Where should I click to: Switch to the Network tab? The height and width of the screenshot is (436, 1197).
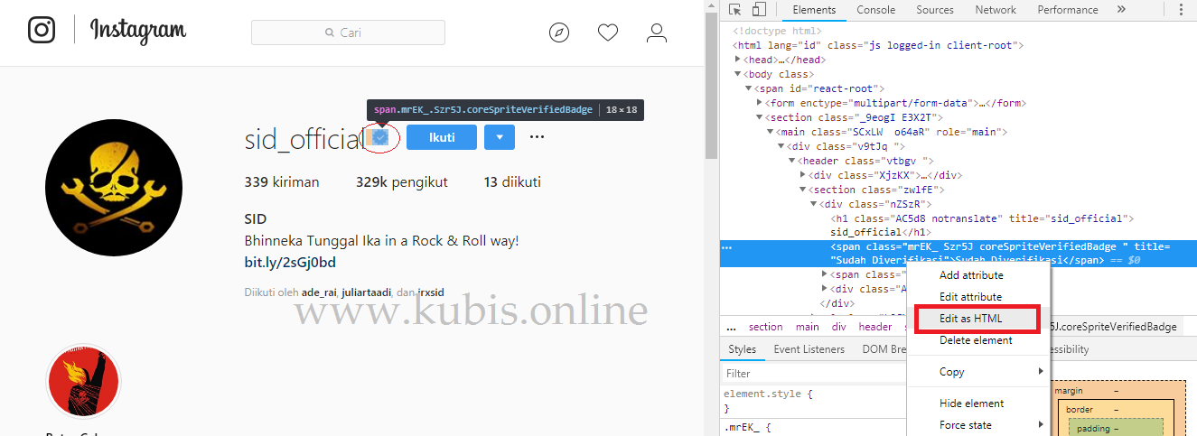996,10
